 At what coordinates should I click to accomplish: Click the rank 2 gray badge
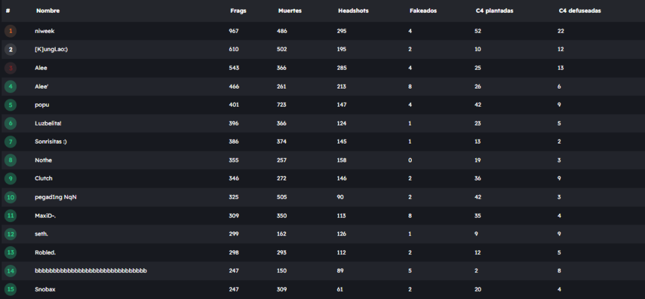tap(11, 50)
